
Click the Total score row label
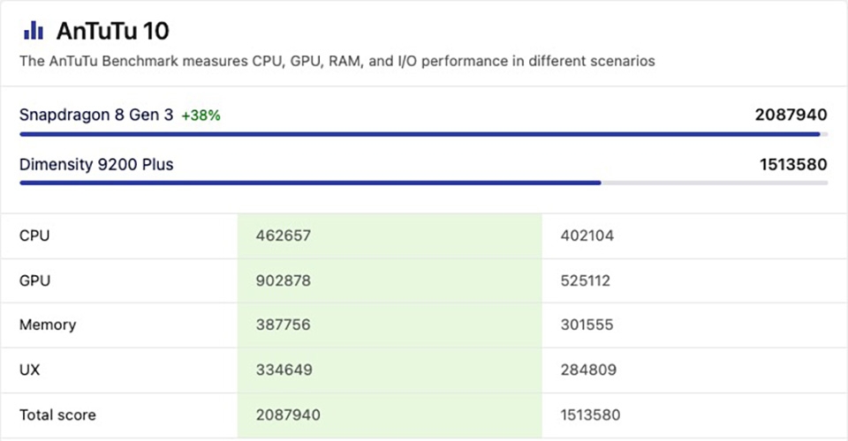click(x=58, y=415)
